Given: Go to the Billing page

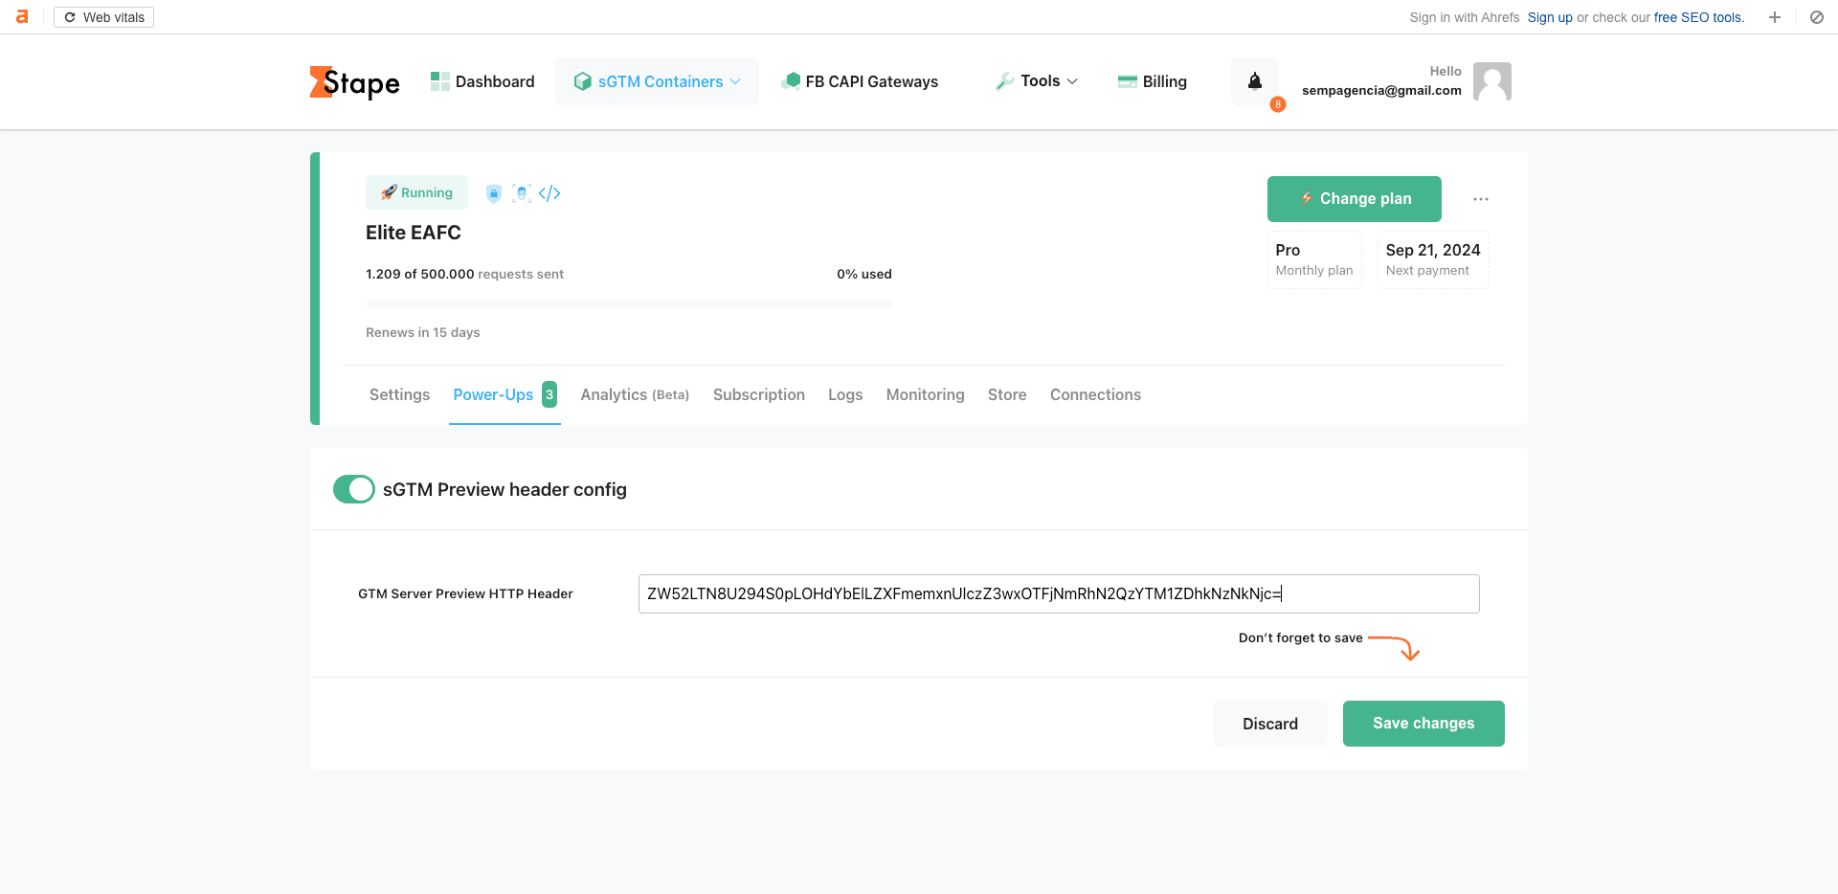Looking at the screenshot, I should [x=1153, y=81].
